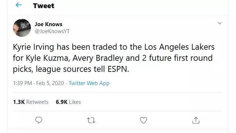236x133 pixels.
Task: View the 6.9K Likes list
Action: 68,102
